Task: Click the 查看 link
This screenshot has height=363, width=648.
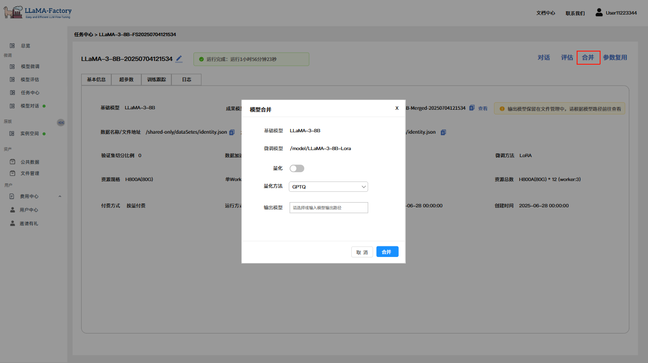Action: pos(483,108)
